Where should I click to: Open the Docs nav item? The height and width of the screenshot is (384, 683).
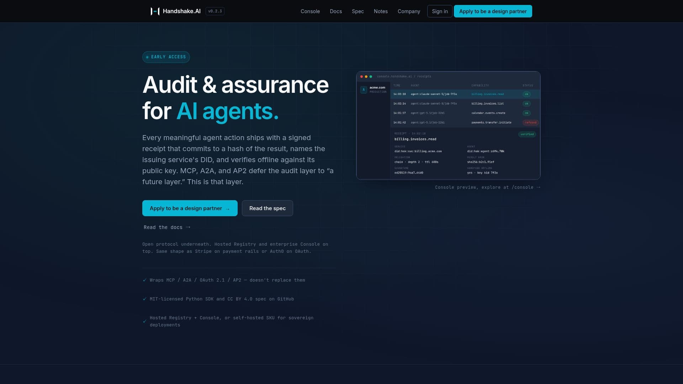tap(336, 11)
